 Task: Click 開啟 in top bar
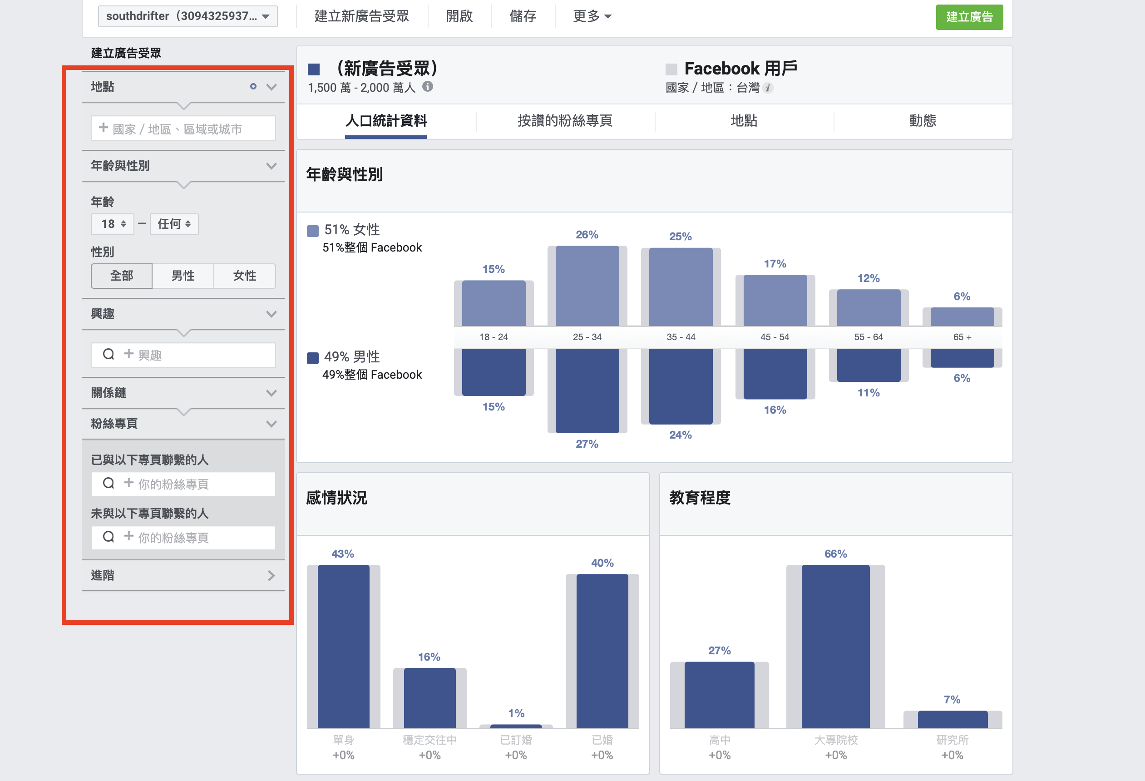[x=459, y=16]
